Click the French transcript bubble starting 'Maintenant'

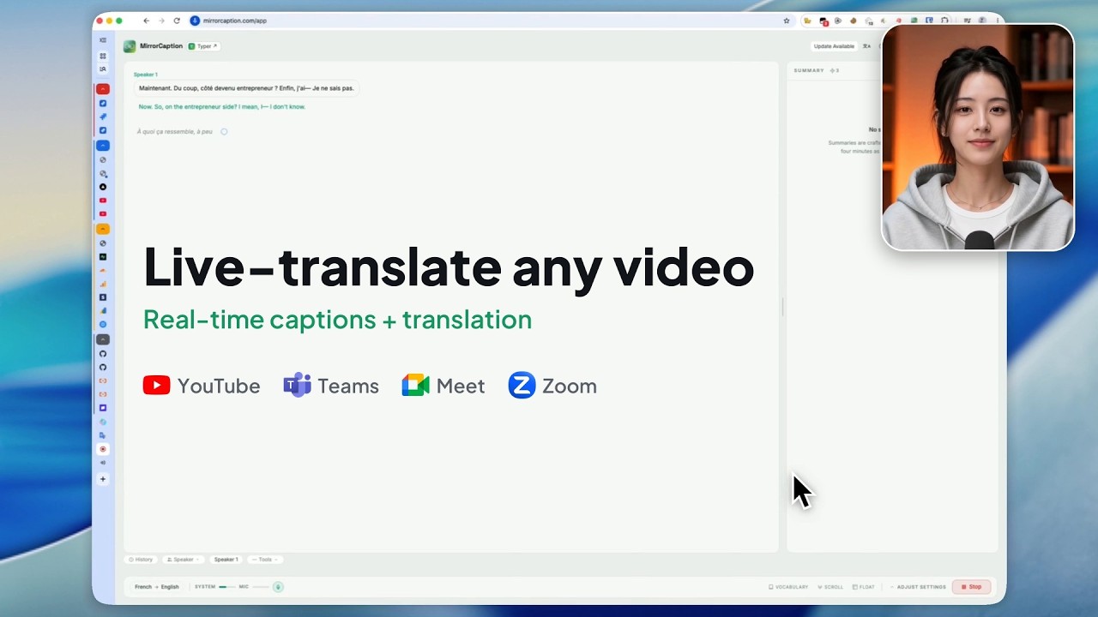point(246,88)
